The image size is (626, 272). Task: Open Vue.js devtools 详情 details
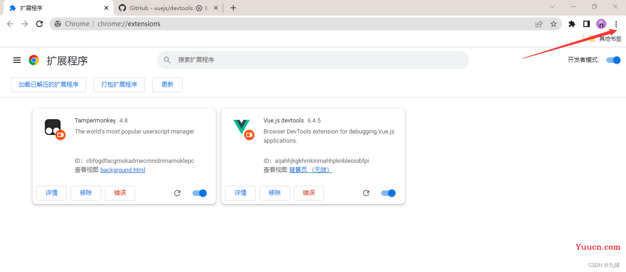tap(240, 193)
